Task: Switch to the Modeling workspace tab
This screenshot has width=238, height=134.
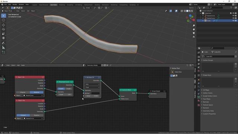Action: coord(62,5)
